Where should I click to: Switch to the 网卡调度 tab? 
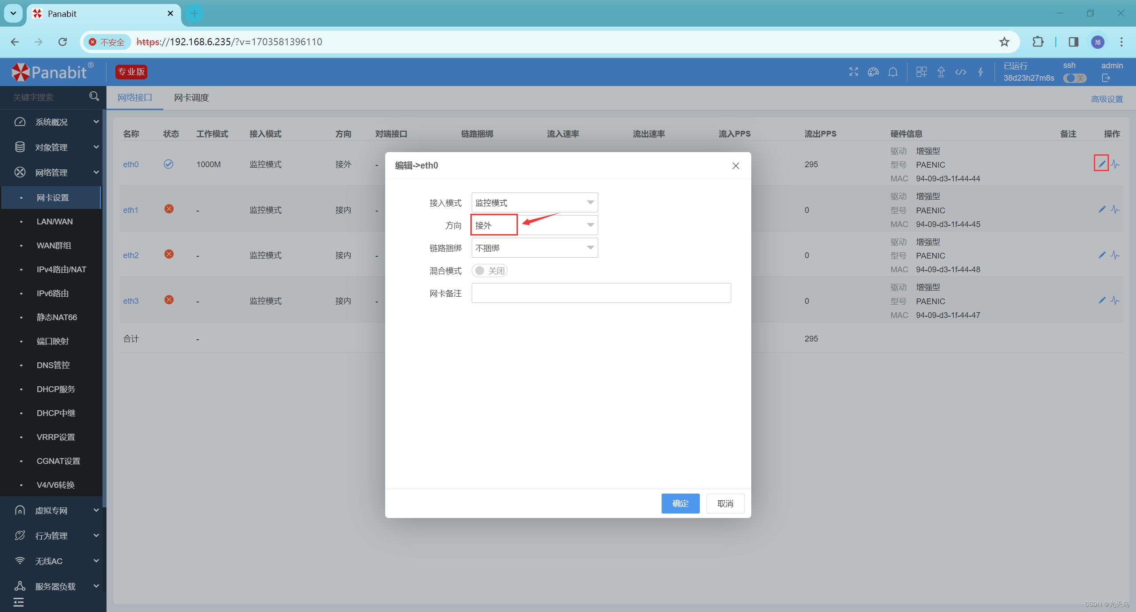pos(191,98)
